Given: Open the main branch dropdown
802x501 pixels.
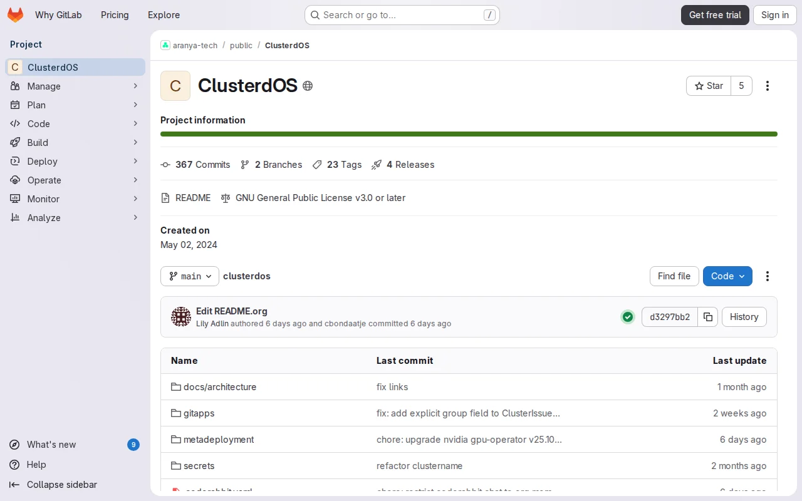Looking at the screenshot, I should click(x=190, y=276).
